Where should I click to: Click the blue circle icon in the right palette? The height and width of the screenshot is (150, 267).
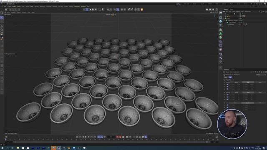pyautogui.click(x=221, y=21)
